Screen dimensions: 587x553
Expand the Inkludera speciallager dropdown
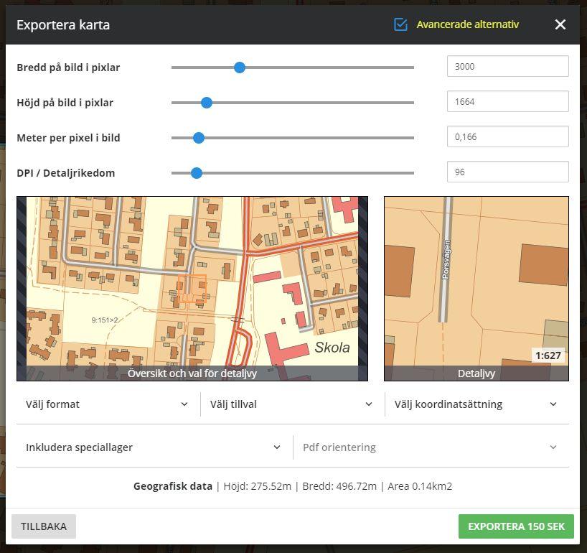[x=154, y=447]
